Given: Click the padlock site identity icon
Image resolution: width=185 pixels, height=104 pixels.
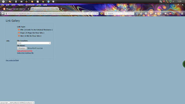Looking at the screenshot, I should coord(6,14).
